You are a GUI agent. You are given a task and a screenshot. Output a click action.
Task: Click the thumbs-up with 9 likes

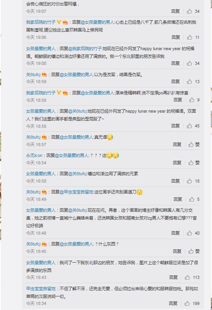[x=191, y=100]
